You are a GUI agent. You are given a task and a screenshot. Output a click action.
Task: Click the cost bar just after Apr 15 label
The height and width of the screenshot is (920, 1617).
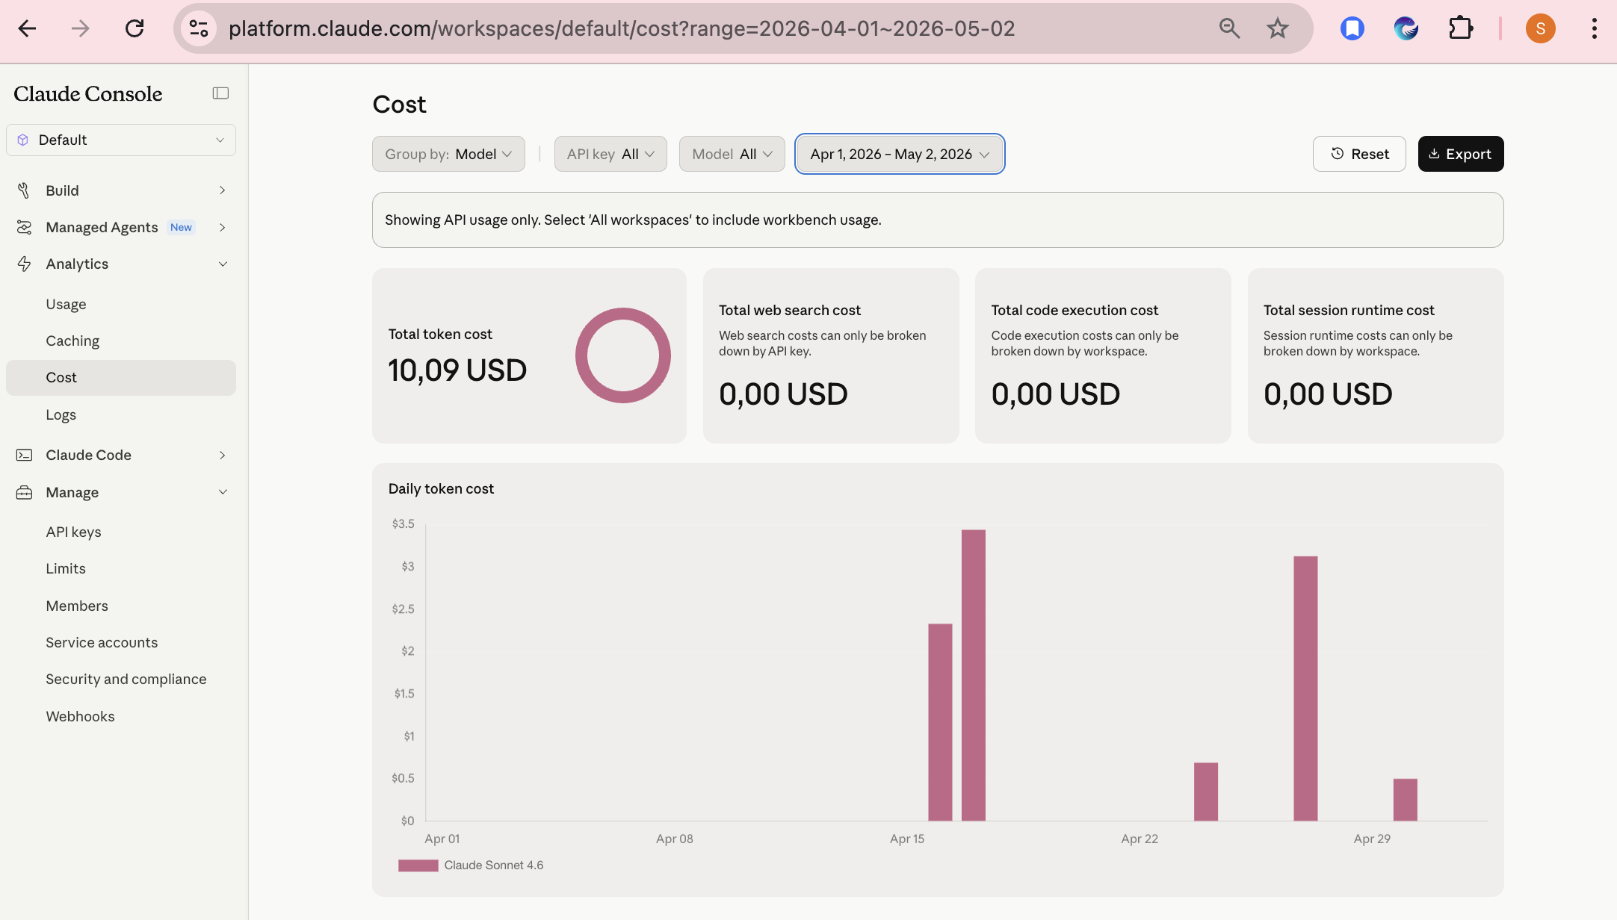coord(940,722)
